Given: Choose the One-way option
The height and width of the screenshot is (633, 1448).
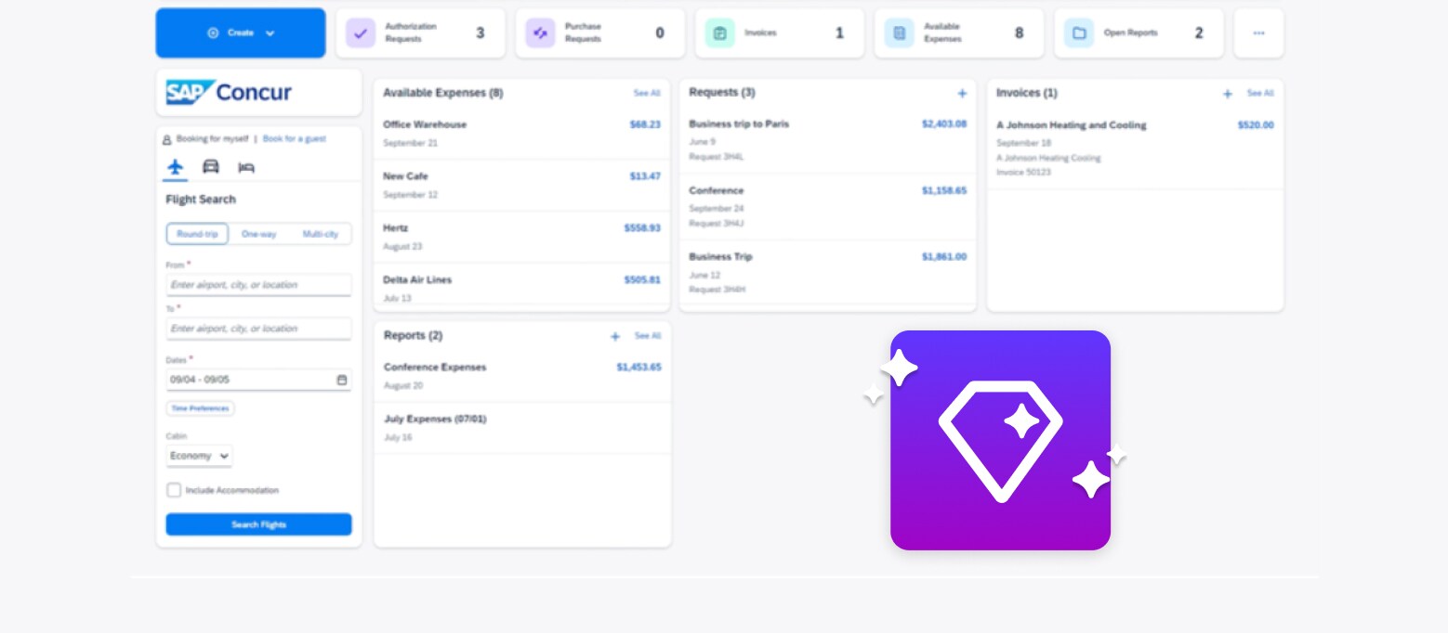Looking at the screenshot, I should coord(259,234).
